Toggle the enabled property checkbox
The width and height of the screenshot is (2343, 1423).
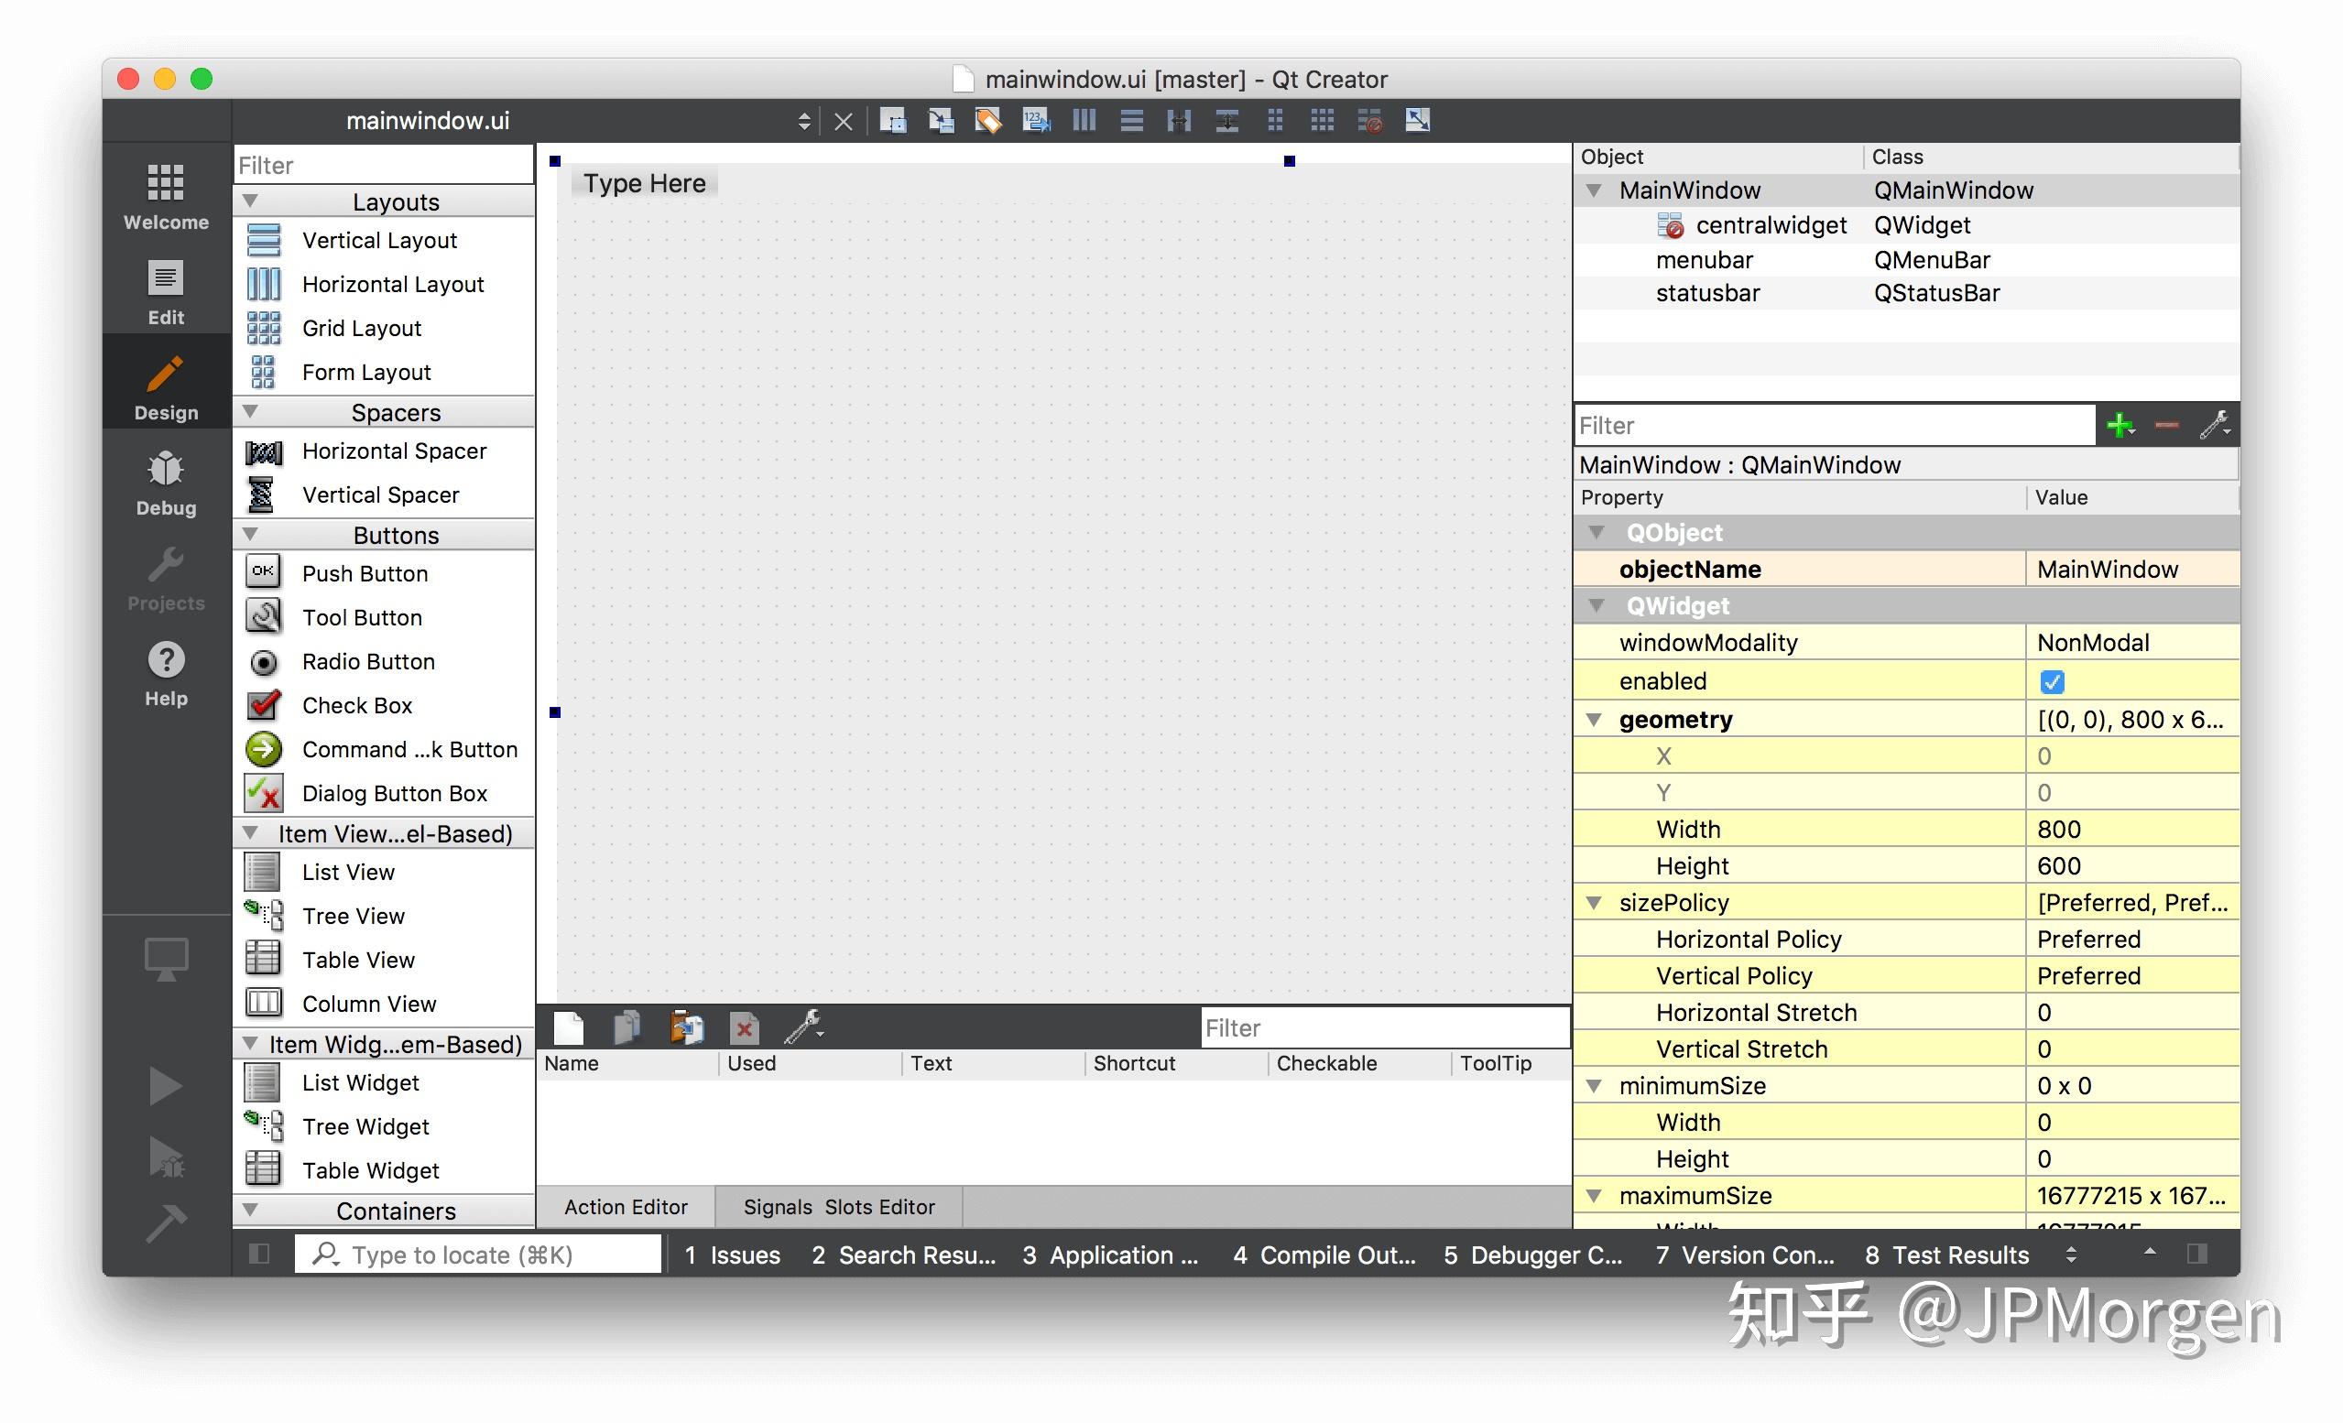(x=2051, y=681)
